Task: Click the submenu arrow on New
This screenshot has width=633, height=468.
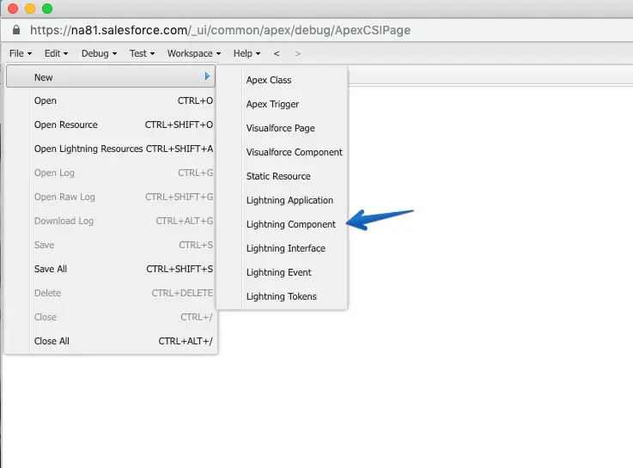Action: click(207, 76)
